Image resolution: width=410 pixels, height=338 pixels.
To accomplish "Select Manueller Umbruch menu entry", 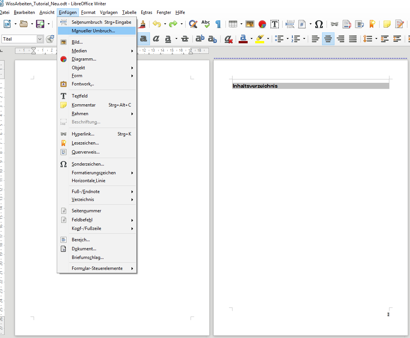I will [97, 31].
